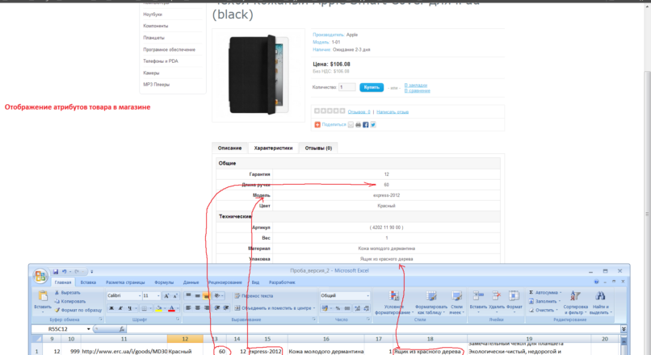This screenshot has width=651, height=355.
Task: Customize Quick Access toolbar dropdown
Action: pos(92,272)
